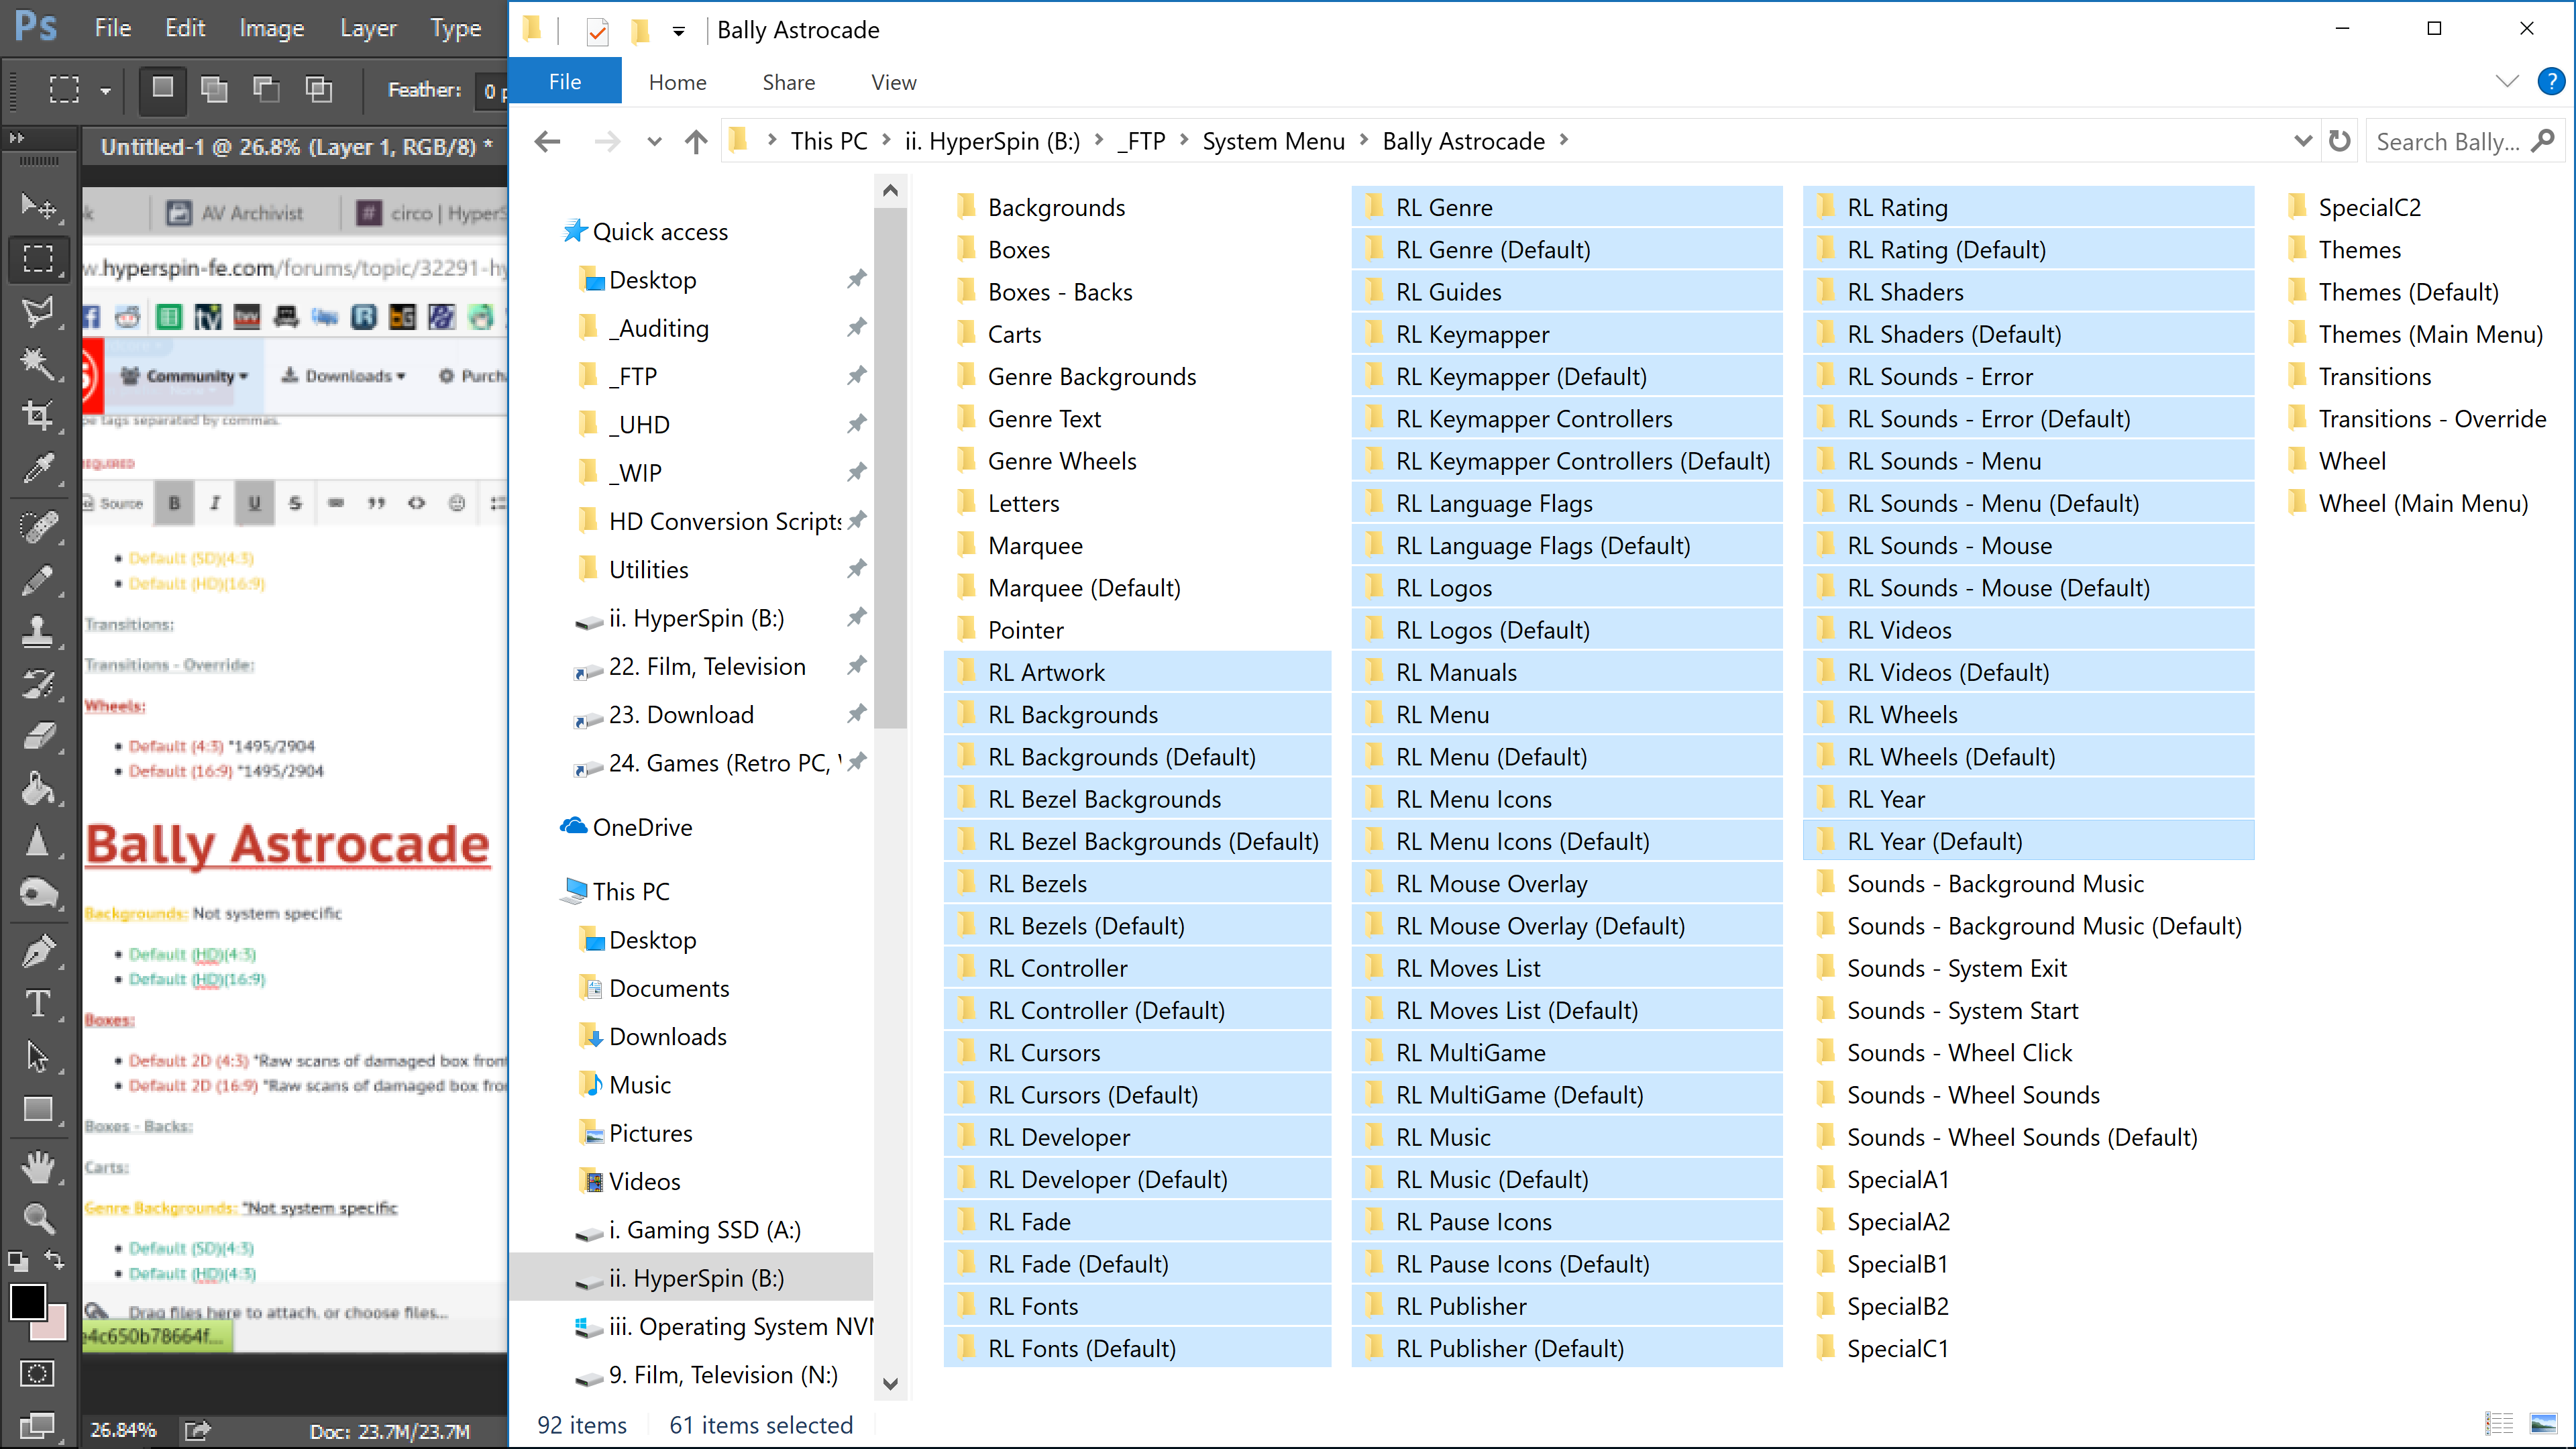Open address bar previous locations dropdown

(2303, 141)
